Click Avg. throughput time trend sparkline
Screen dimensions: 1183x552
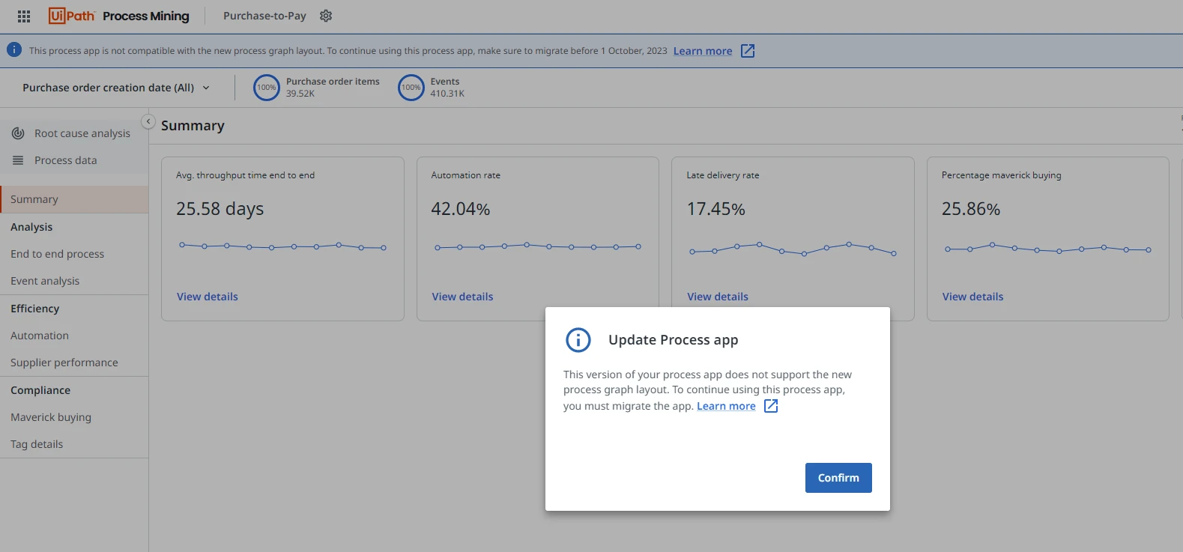tap(282, 246)
